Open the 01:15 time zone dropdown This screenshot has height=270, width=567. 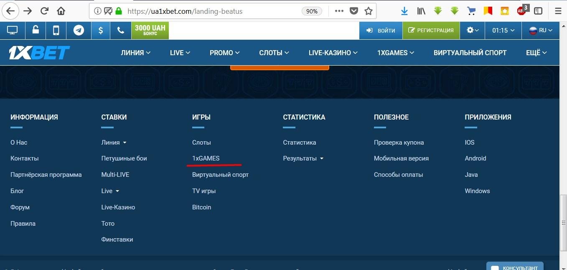point(503,31)
